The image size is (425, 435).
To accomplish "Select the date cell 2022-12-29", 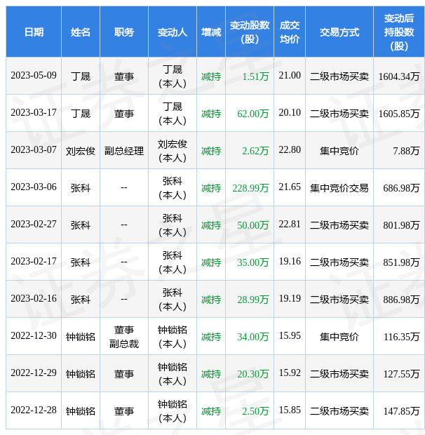I will [x=34, y=373].
